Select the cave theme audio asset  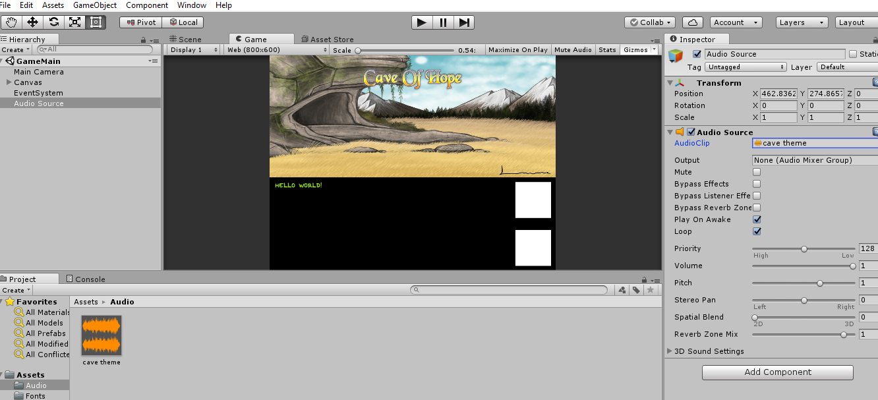point(102,341)
